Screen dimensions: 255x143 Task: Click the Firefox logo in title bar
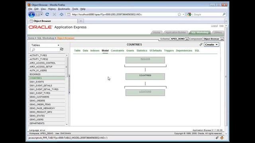point(29,5)
